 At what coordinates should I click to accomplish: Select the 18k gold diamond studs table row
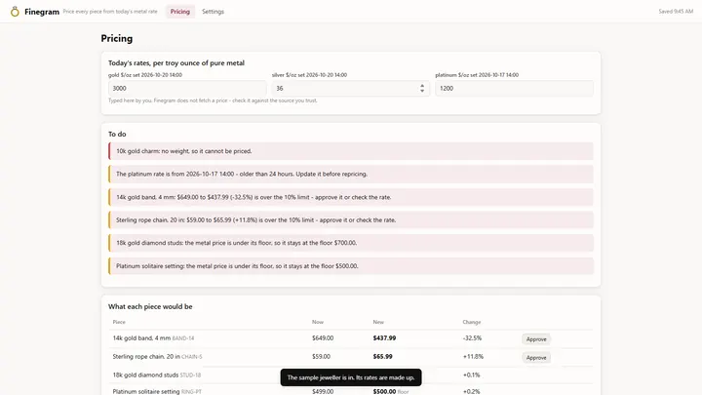[351, 375]
